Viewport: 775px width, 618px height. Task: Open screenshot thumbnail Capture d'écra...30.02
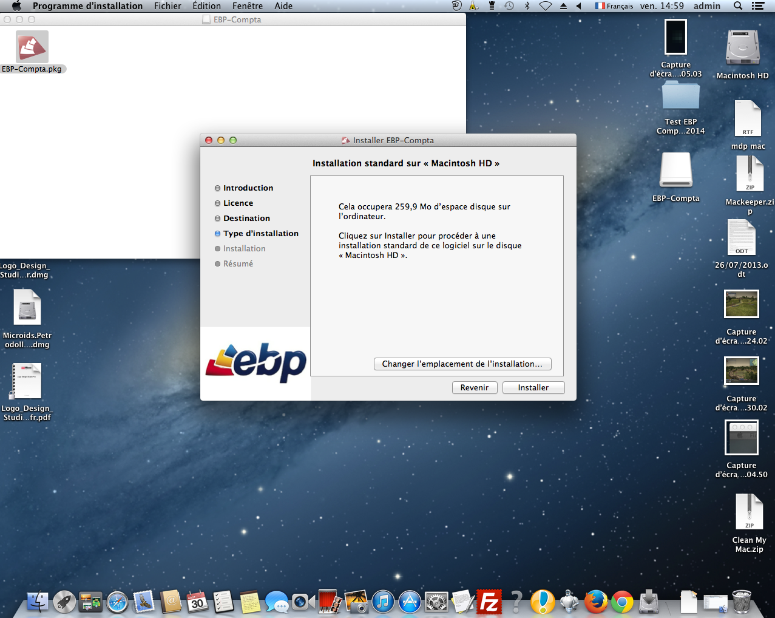[742, 370]
